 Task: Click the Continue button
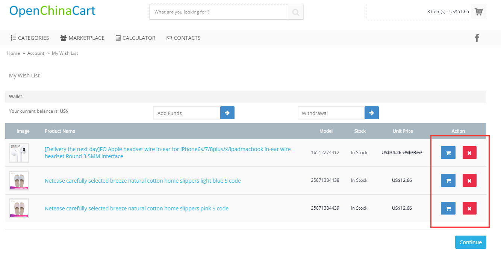click(471, 242)
